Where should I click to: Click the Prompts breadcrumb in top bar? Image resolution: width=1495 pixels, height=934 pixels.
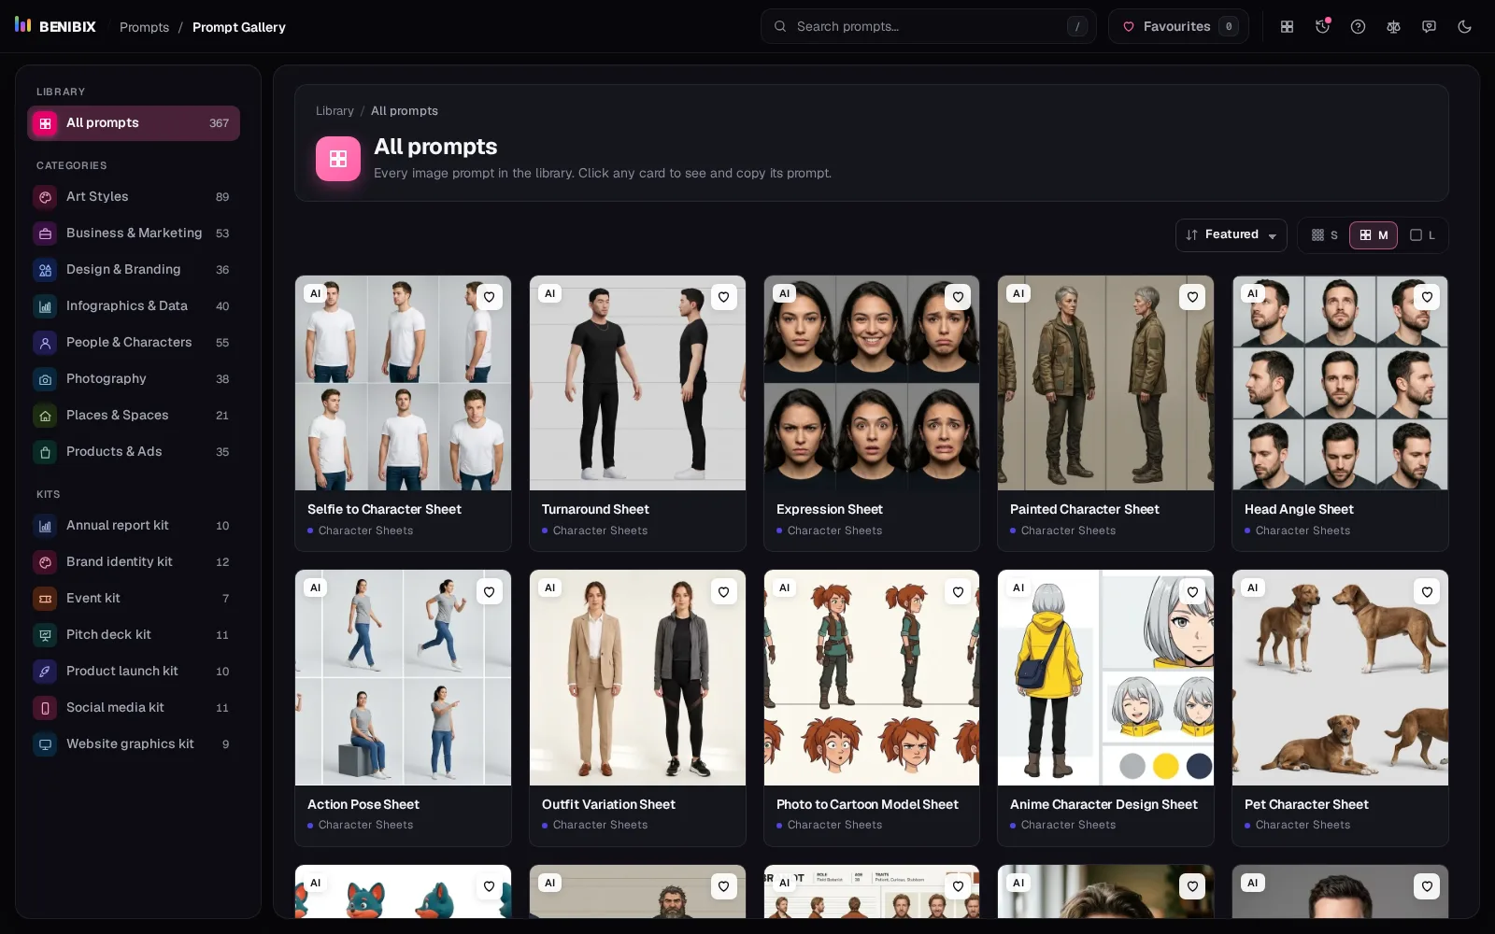click(x=144, y=27)
